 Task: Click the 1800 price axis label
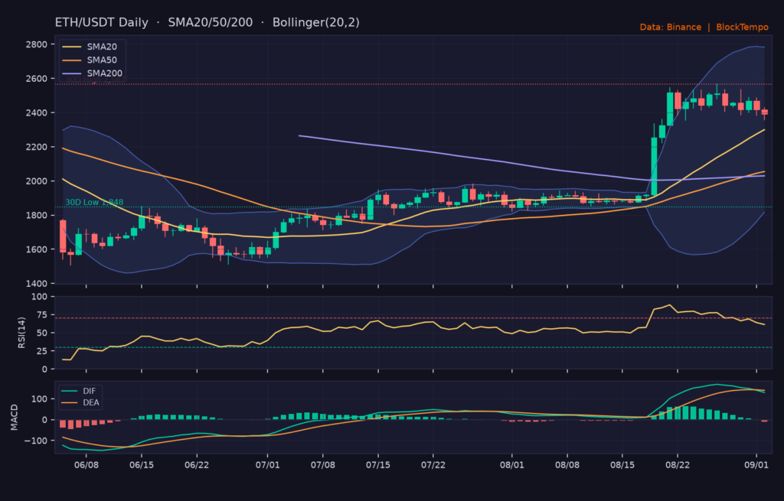coord(37,215)
